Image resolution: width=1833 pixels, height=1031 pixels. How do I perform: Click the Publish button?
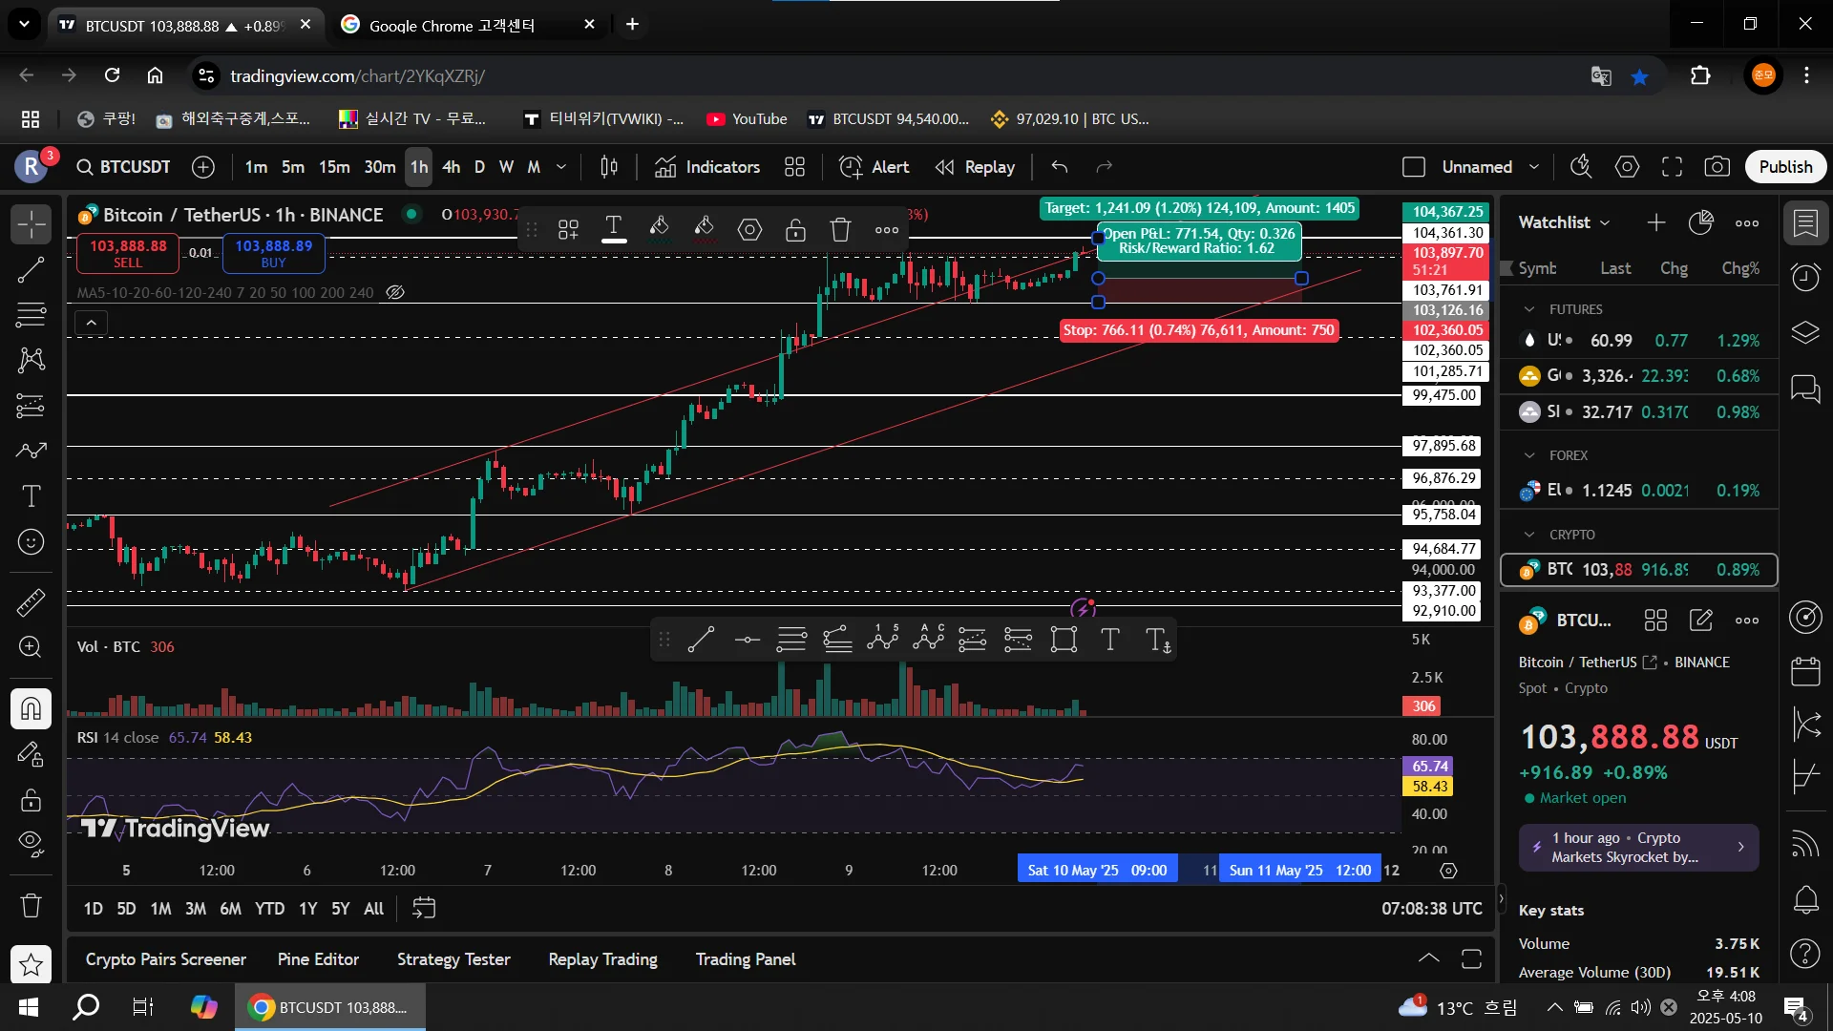tap(1785, 167)
